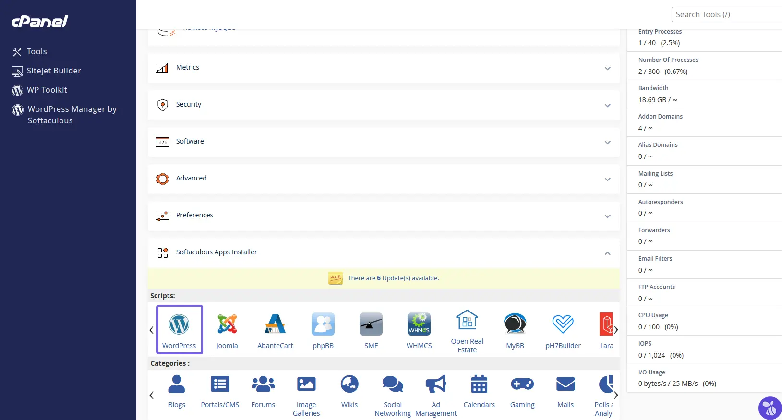This screenshot has width=782, height=420.
Task: Click the Entry Processes statistic
Action: [704, 37]
